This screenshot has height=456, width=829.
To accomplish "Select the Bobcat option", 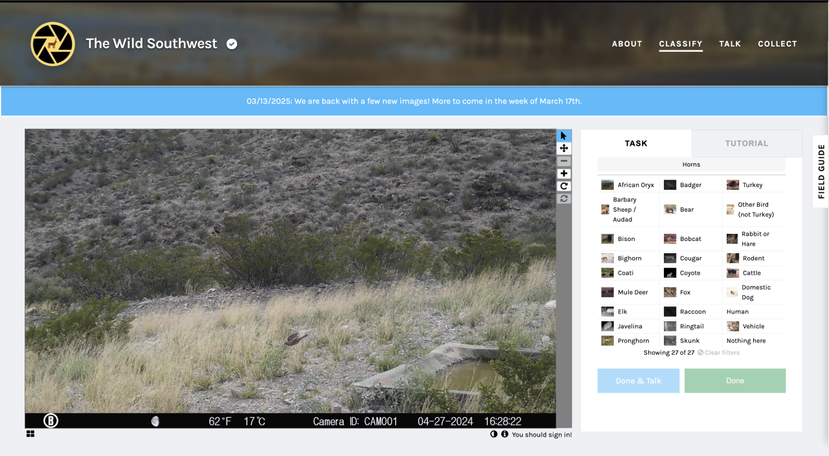I will 691,239.
